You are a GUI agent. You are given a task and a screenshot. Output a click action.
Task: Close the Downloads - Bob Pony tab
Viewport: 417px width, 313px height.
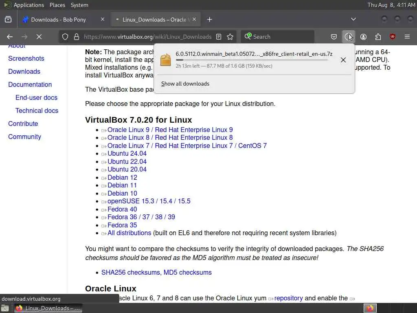(103, 20)
